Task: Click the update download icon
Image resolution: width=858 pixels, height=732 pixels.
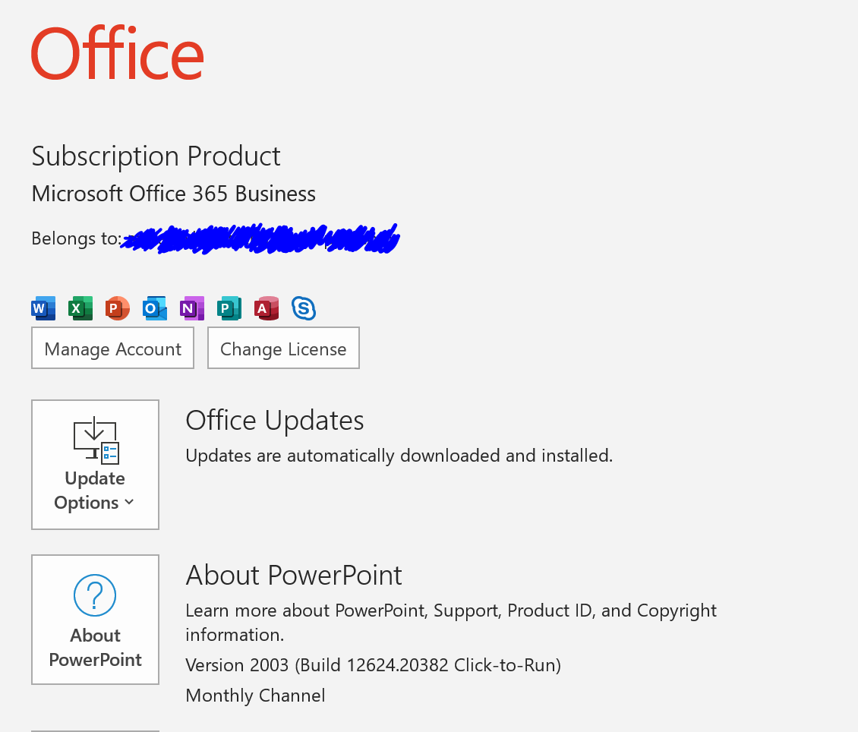Action: coord(96,440)
